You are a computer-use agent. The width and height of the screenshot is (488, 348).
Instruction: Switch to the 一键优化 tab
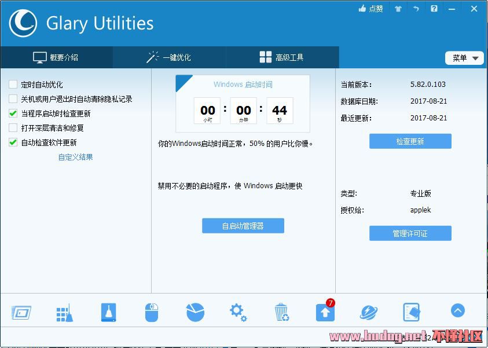(169, 57)
